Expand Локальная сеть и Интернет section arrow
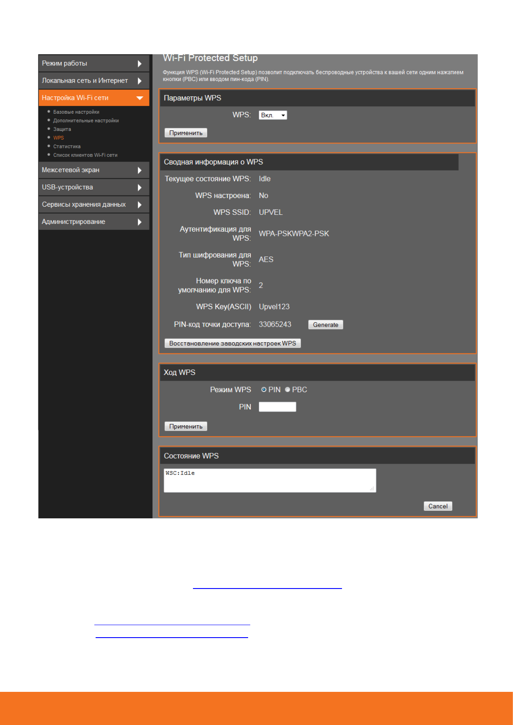This screenshot has height=725, width=513. [139, 81]
